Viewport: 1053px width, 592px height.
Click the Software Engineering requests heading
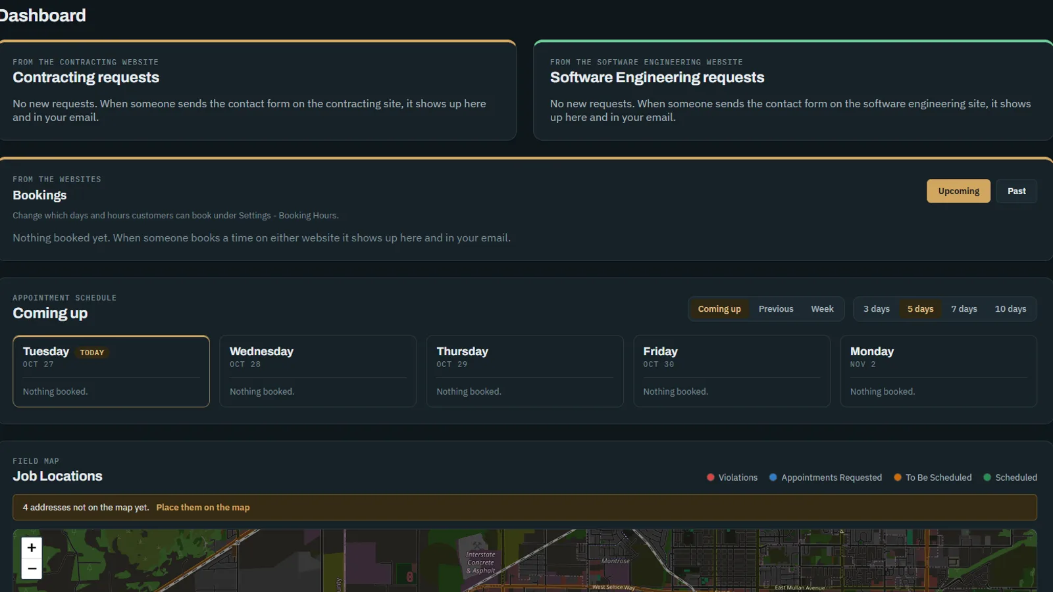[657, 78]
